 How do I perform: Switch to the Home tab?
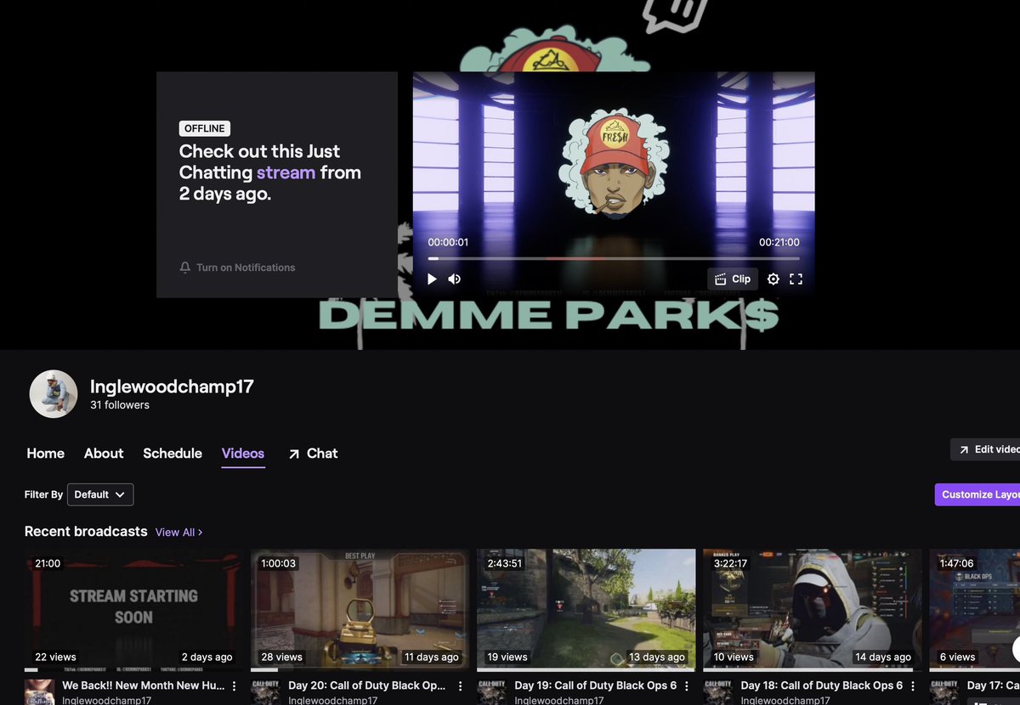[x=46, y=454]
